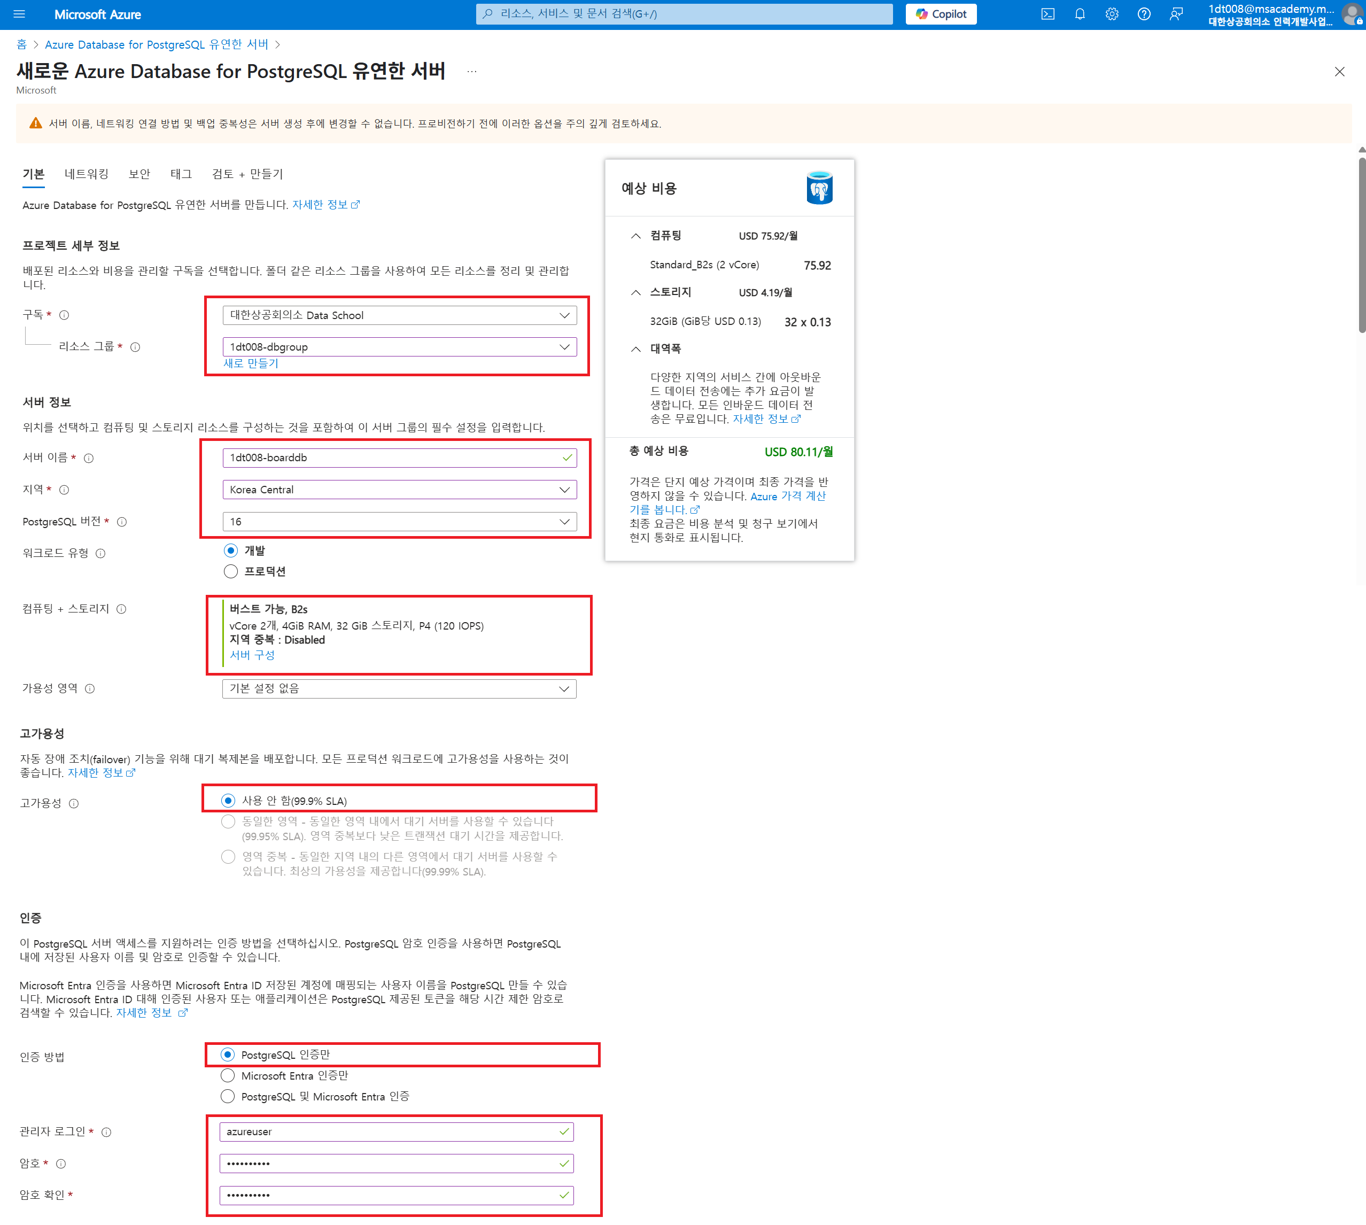Open the Copilot assistant
This screenshot has width=1366, height=1225.
click(x=941, y=14)
